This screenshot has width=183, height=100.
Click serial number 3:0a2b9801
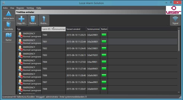(x=93, y=42)
